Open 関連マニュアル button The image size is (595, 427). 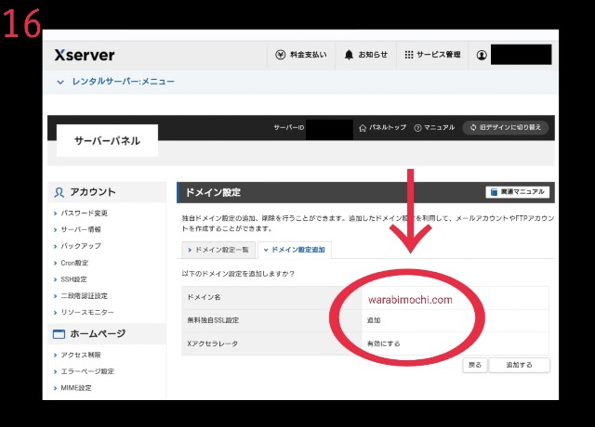click(x=517, y=192)
